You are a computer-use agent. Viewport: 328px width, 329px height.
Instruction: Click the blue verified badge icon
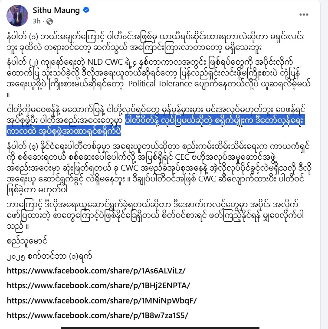[x=86, y=10]
